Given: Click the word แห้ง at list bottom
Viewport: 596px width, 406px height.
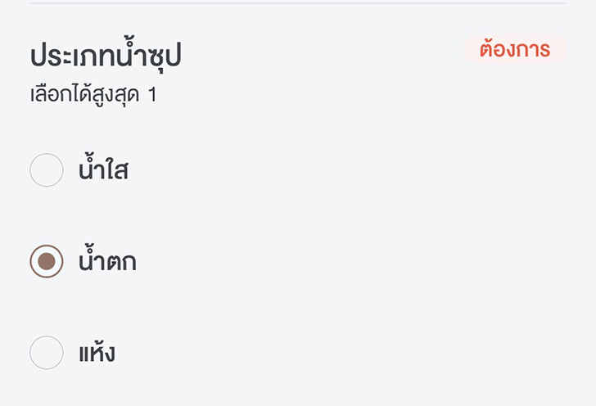Looking at the screenshot, I should coord(97,354).
